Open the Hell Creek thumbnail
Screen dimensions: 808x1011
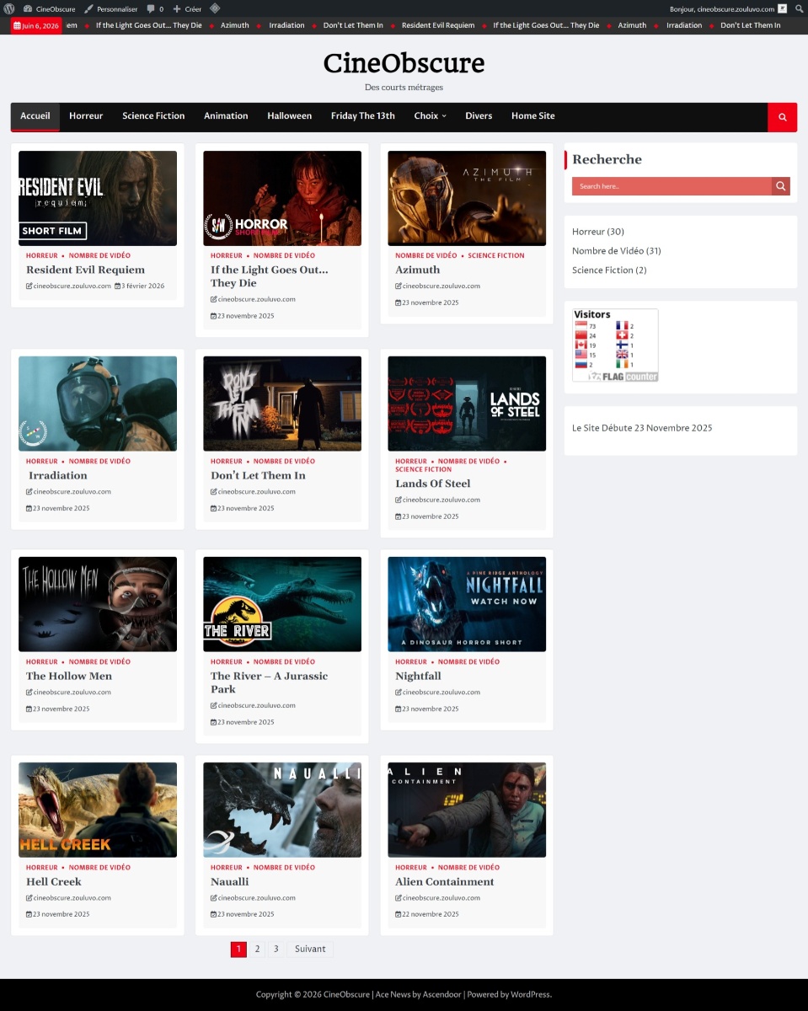tap(98, 810)
